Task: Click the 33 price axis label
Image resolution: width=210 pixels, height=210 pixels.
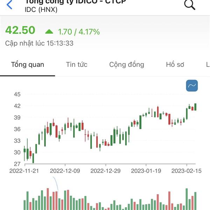Action: pos(17,141)
